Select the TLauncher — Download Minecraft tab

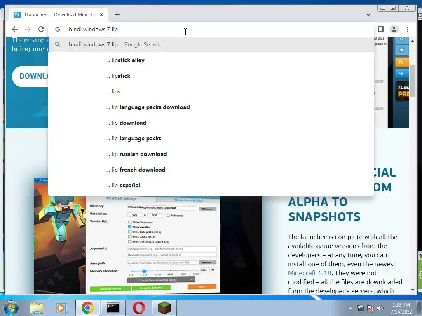pyautogui.click(x=59, y=15)
